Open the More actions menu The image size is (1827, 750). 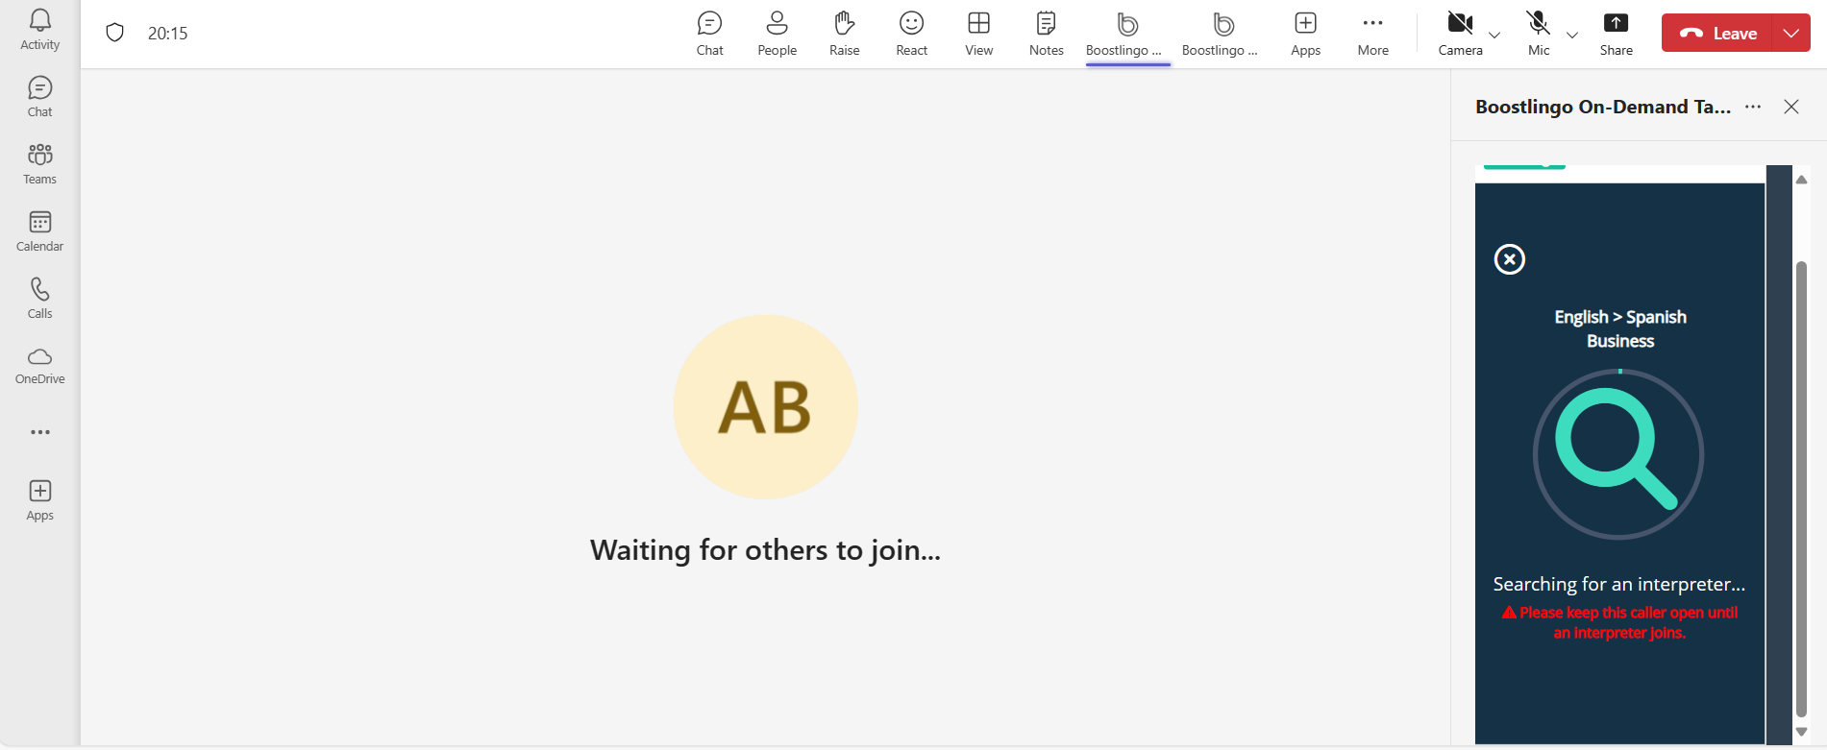click(1372, 34)
